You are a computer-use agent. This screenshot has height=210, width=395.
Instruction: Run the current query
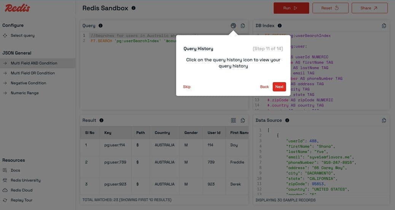tap(291, 8)
